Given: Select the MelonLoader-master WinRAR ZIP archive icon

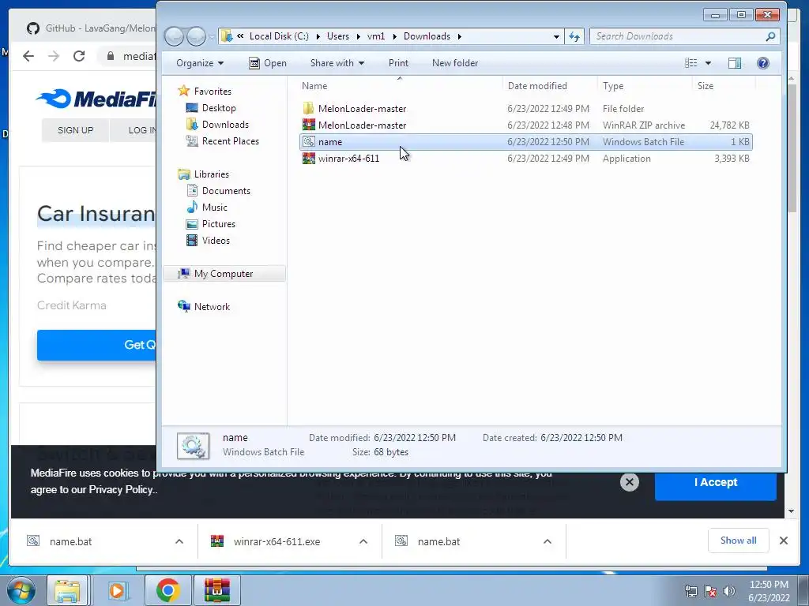Looking at the screenshot, I should click(x=309, y=125).
